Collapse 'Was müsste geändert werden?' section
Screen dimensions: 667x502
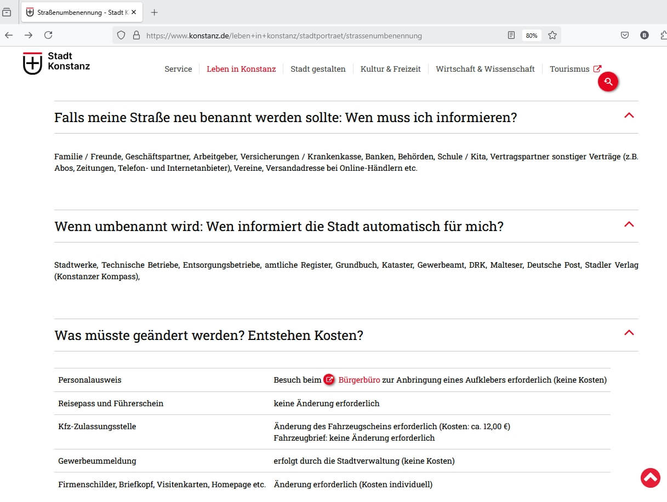point(629,333)
